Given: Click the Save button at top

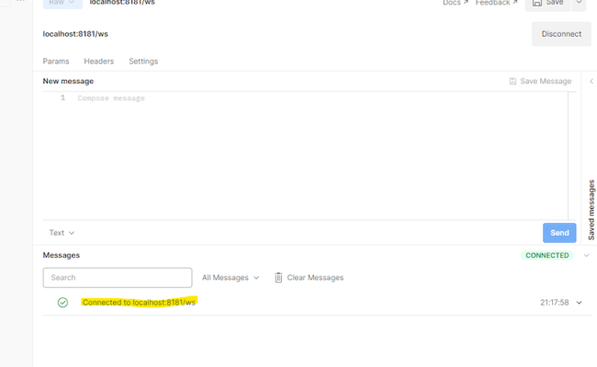Looking at the screenshot, I should [x=547, y=4].
